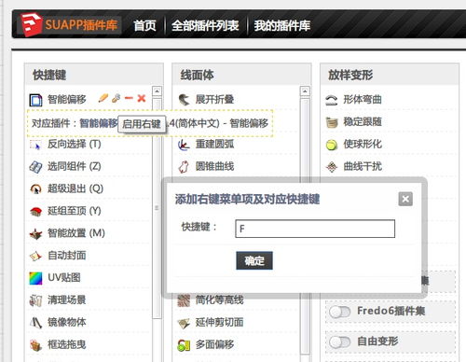This screenshot has height=362, width=466.
Task: Click the up arrow of 线面体 list scrollbar
Action: [305, 91]
